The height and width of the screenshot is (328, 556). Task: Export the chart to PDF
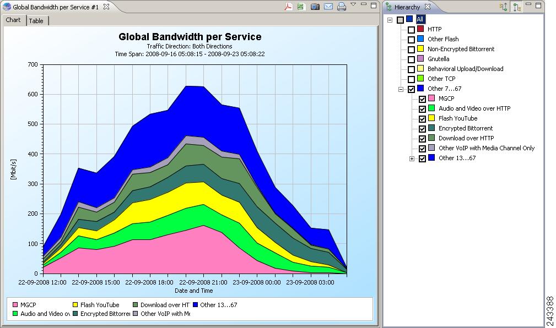288,7
